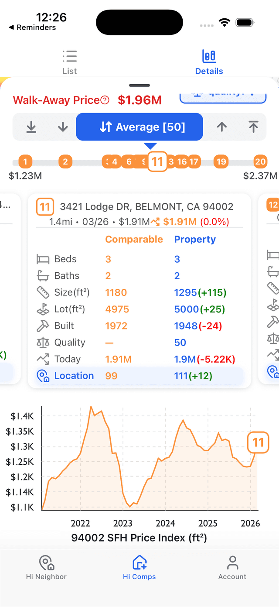Screen dimensions: 279x607
Task: Open the partially hidden quality dropdown
Action: tap(223, 97)
